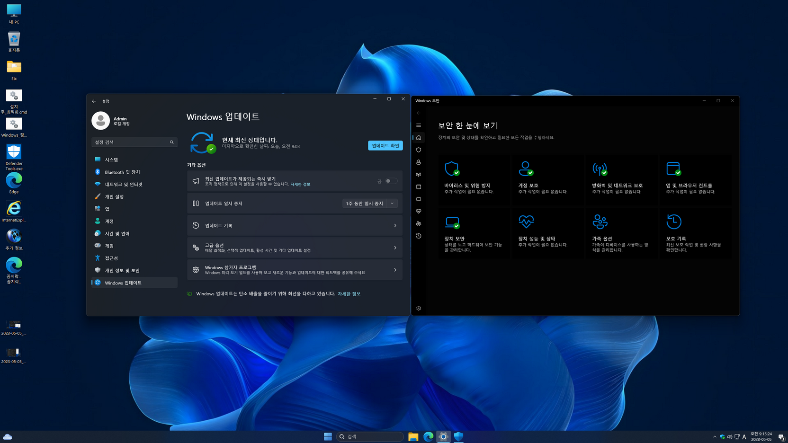The width and height of the screenshot is (788, 443).
Task: Select 게임 in the Settings sidebar
Action: pyautogui.click(x=134, y=246)
